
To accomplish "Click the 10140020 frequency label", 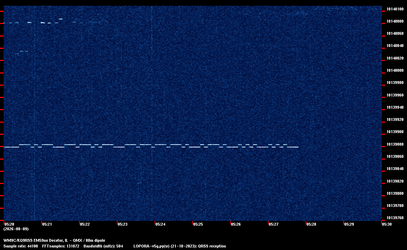I will [x=395, y=58].
